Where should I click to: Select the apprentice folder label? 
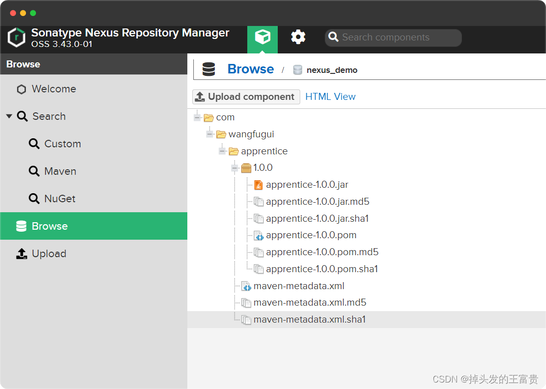coord(264,151)
